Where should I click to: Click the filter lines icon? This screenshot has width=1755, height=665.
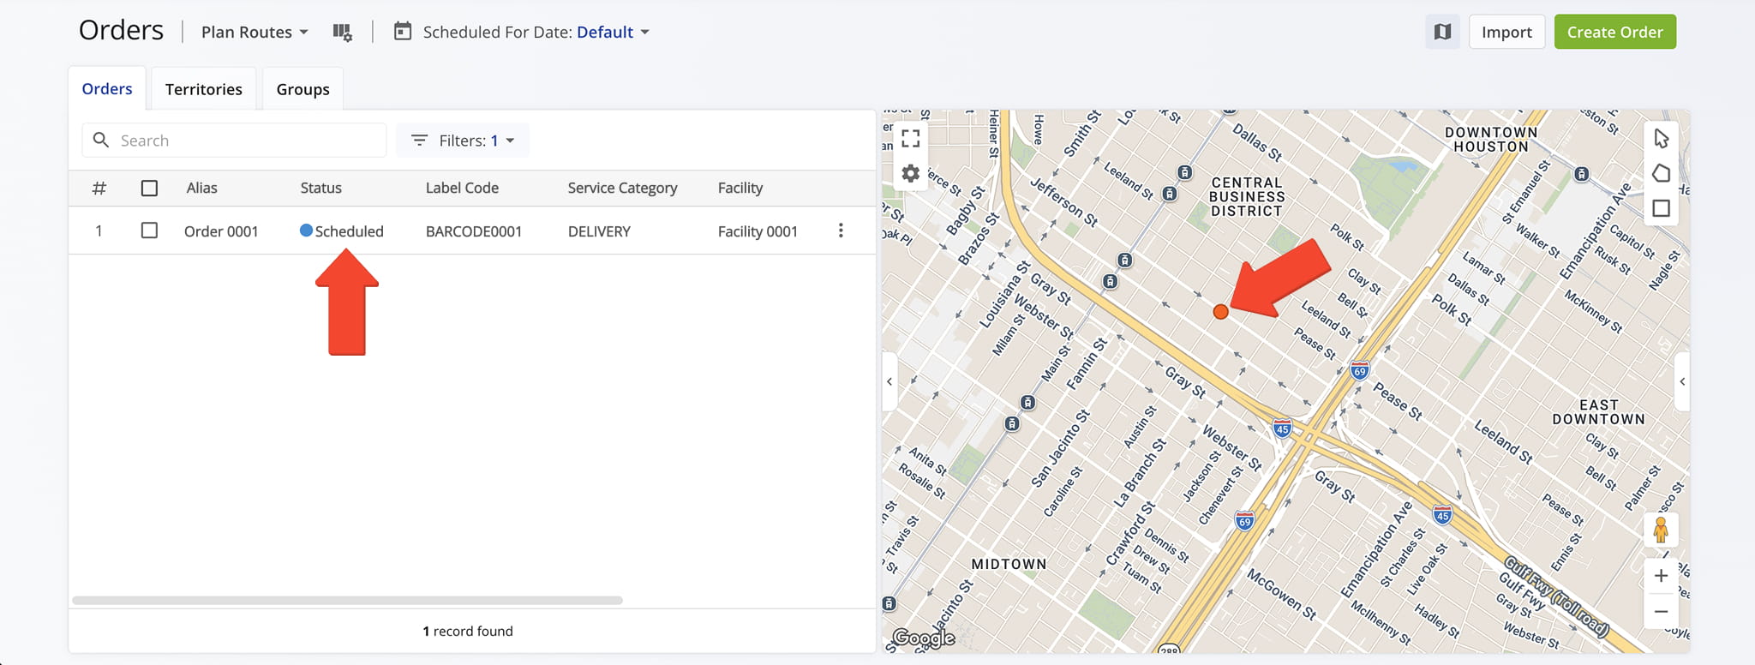(x=419, y=141)
